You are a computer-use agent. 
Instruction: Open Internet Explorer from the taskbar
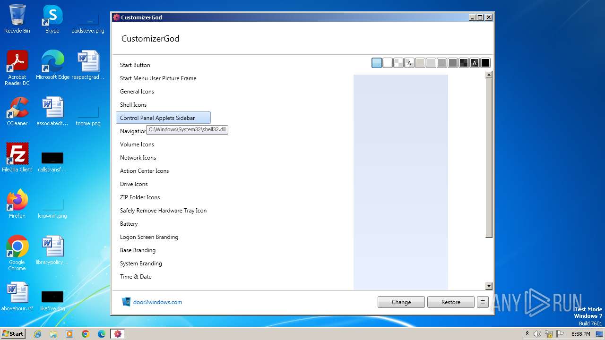coord(37,334)
